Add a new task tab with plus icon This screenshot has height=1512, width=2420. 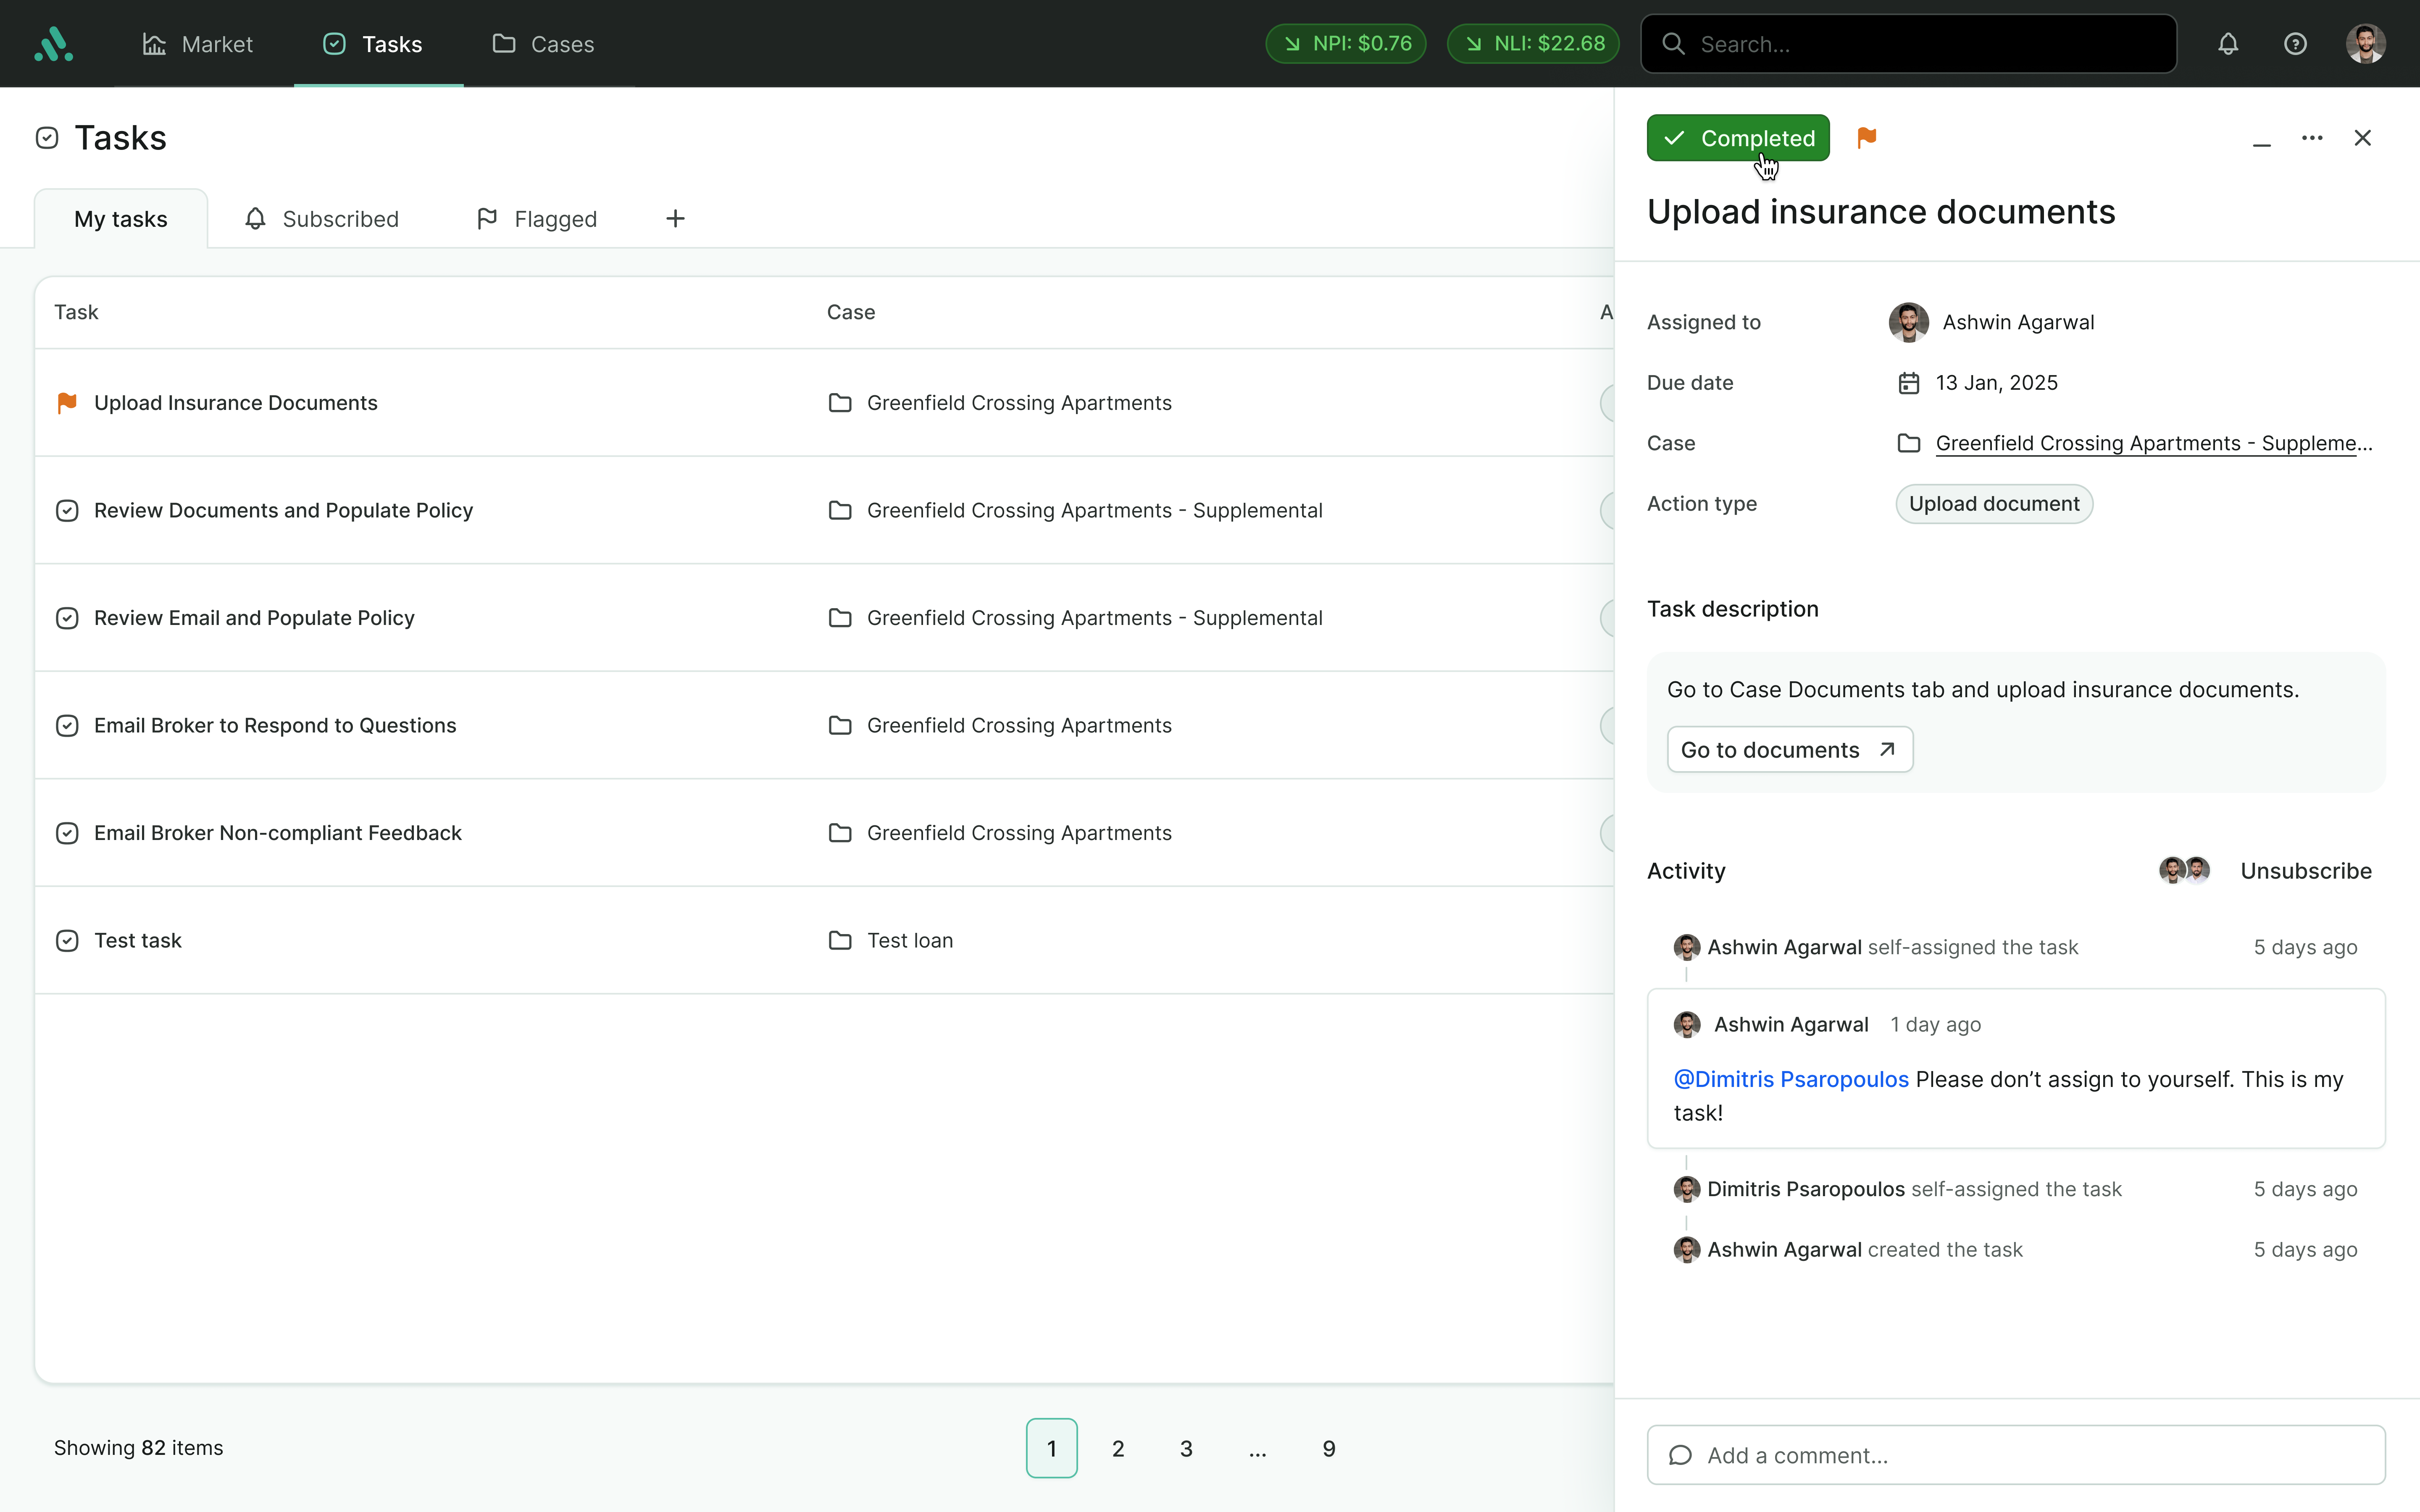coord(675,219)
